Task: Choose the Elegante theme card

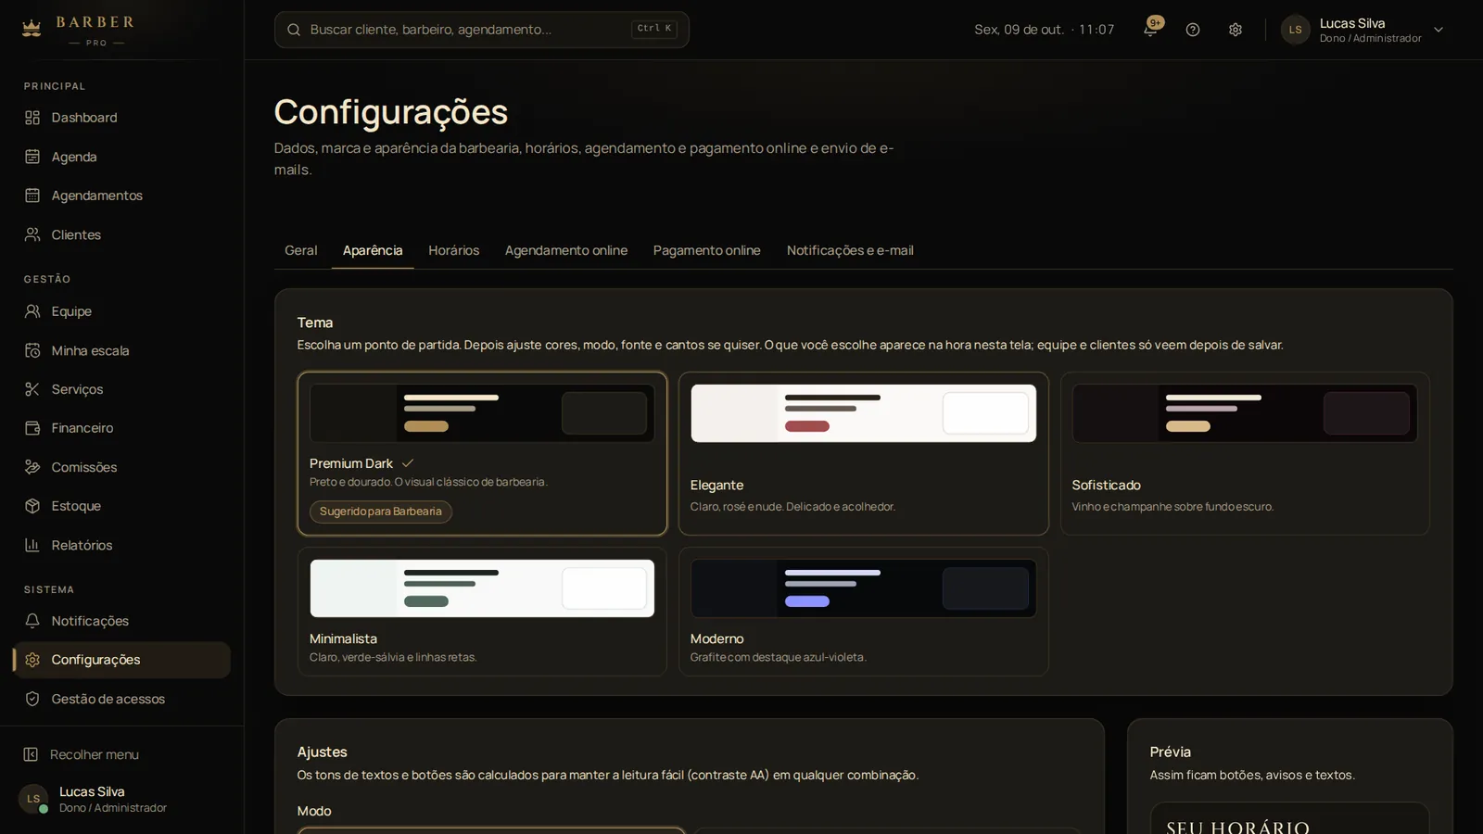Action: click(x=863, y=453)
